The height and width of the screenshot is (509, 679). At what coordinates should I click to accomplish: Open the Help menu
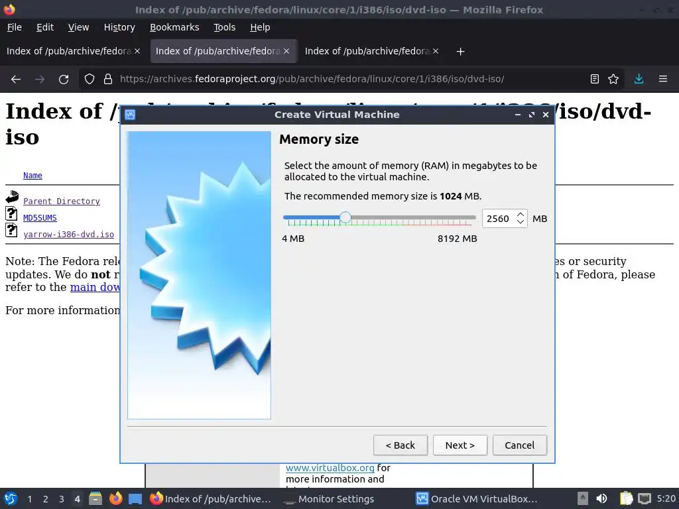click(x=260, y=27)
